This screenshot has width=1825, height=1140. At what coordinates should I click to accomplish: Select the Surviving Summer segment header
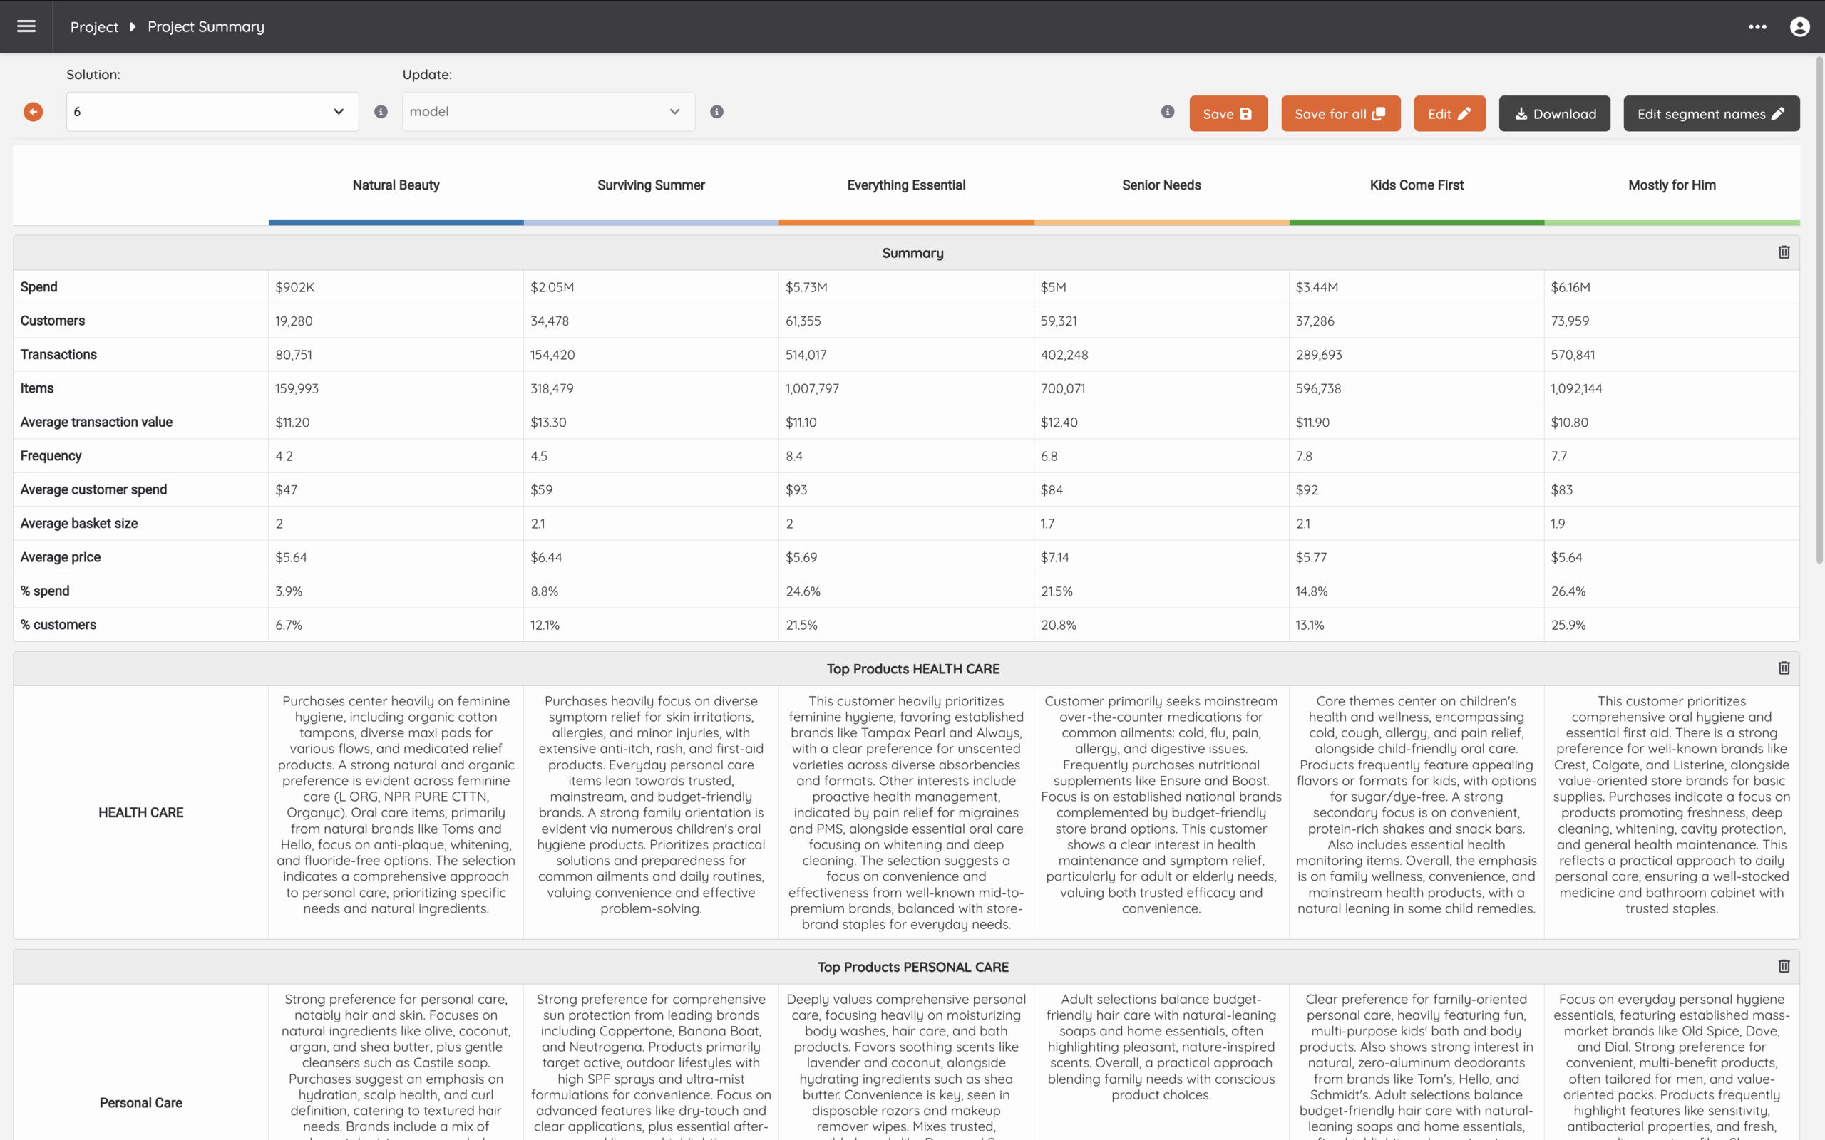[651, 185]
